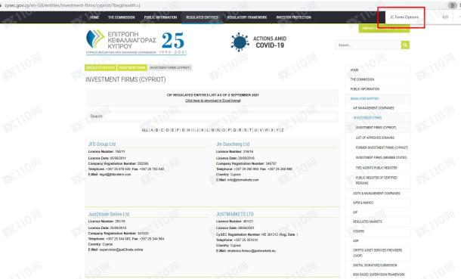Open INVESTMENT FIRMS (CYPRIOT) sidebar item
The image size is (461, 279).
[376, 128]
